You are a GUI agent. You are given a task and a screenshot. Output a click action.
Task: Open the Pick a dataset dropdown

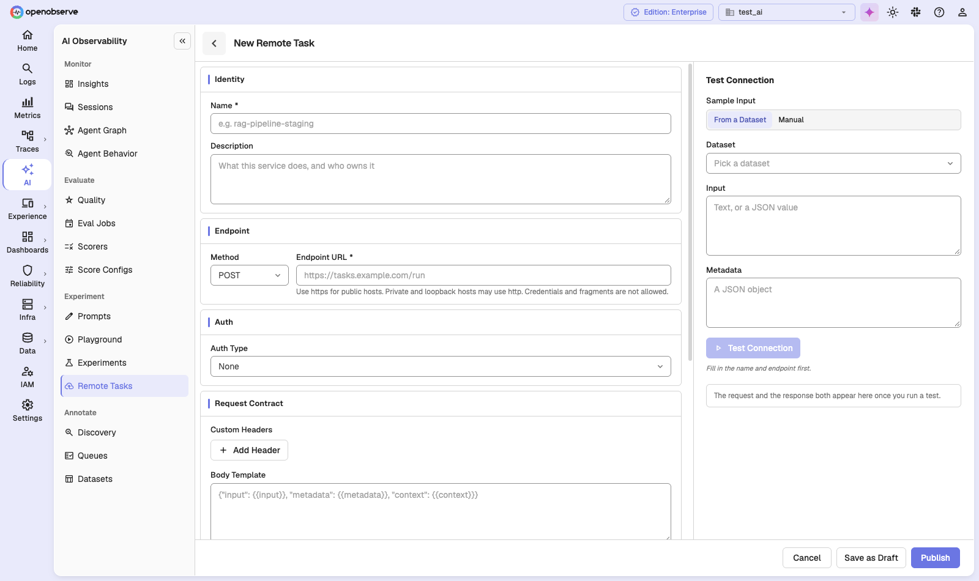point(833,163)
